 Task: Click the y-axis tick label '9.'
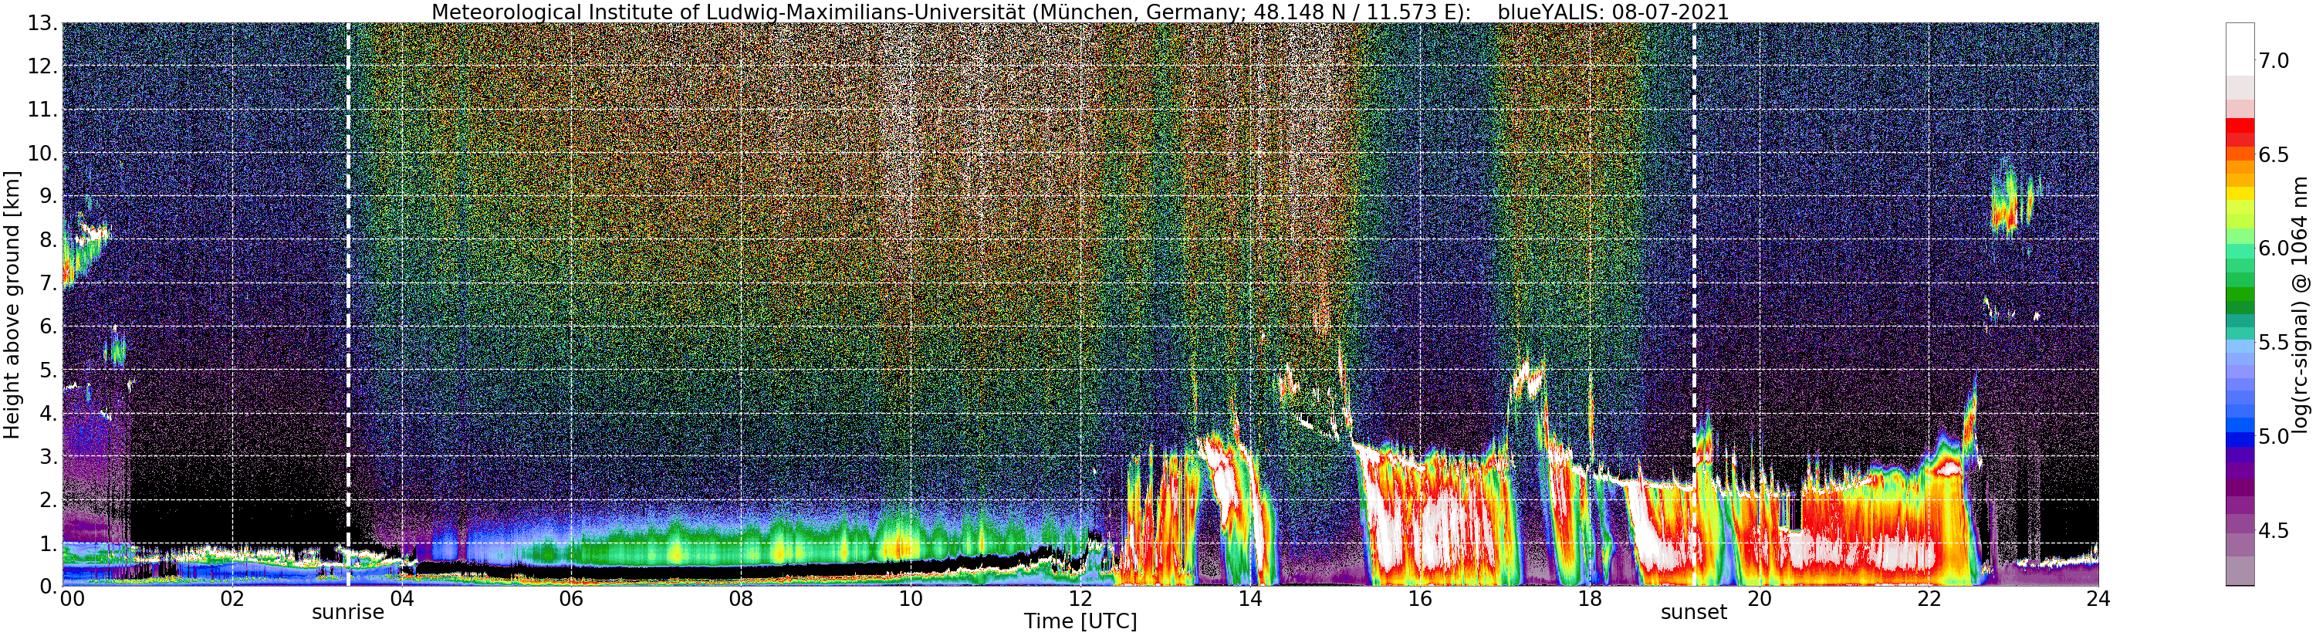pyautogui.click(x=48, y=196)
